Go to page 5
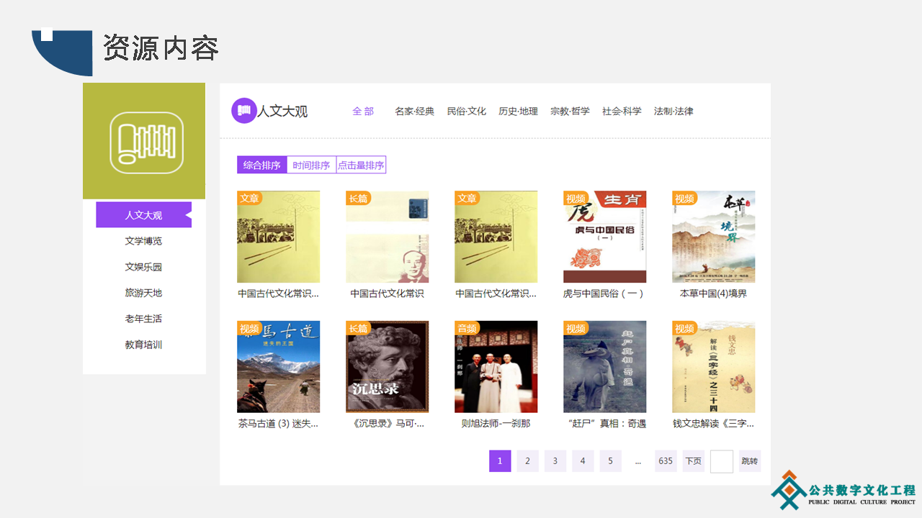 coord(610,461)
